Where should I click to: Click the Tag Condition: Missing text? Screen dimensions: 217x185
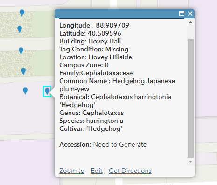pos(94,49)
